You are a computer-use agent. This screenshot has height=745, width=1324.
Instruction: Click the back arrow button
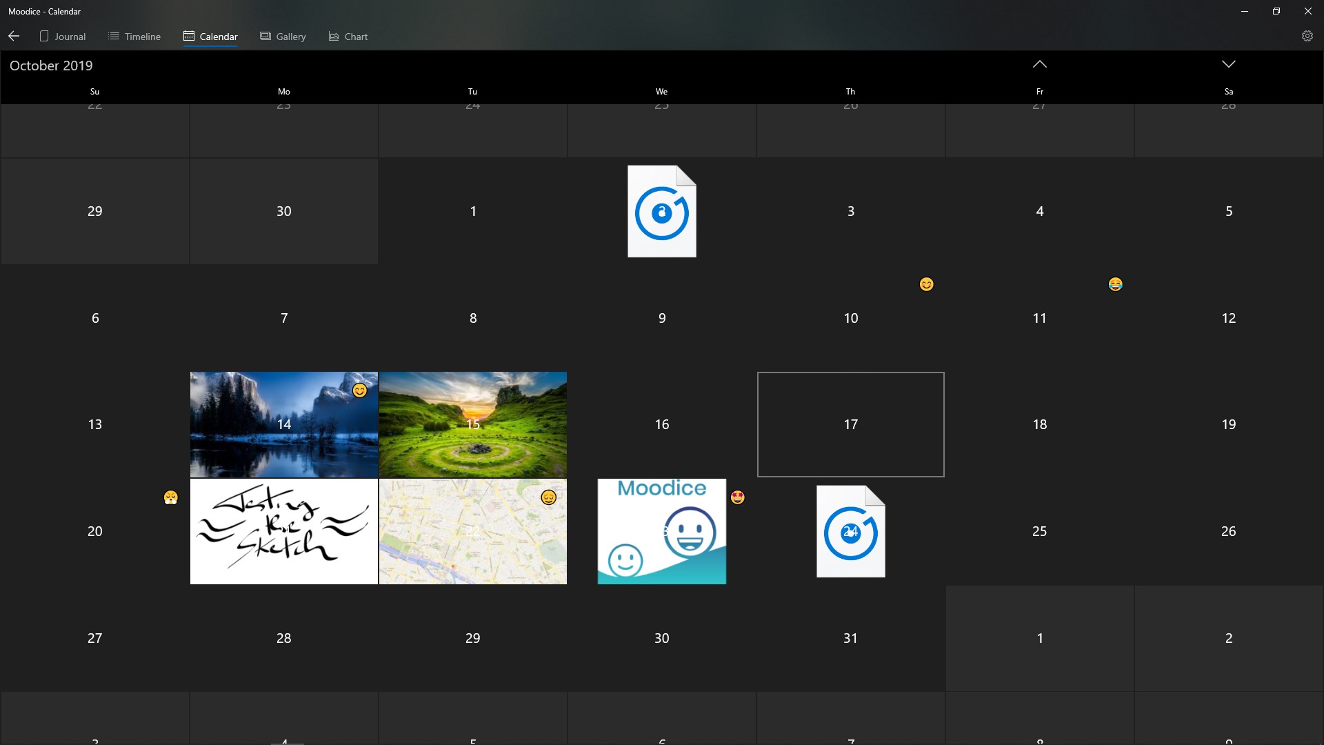pyautogui.click(x=14, y=36)
